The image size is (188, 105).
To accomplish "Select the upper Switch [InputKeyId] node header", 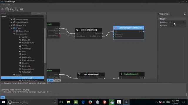I will coord(88,30).
